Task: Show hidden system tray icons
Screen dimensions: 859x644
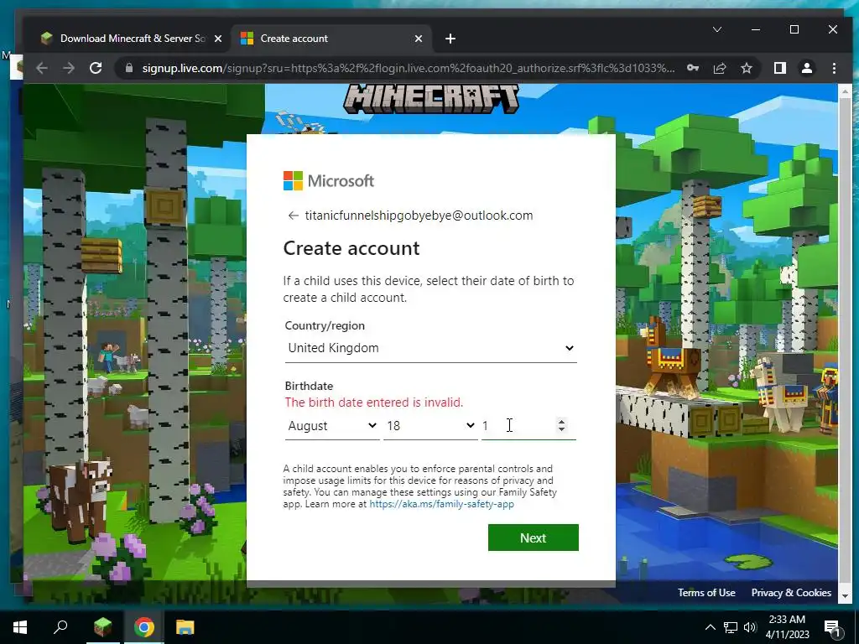Action: coord(710,627)
